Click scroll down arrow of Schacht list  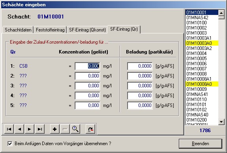click(x=221, y=122)
